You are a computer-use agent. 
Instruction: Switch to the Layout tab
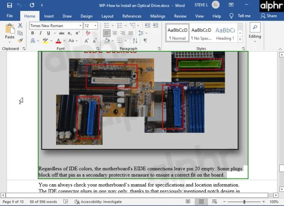(x=107, y=16)
